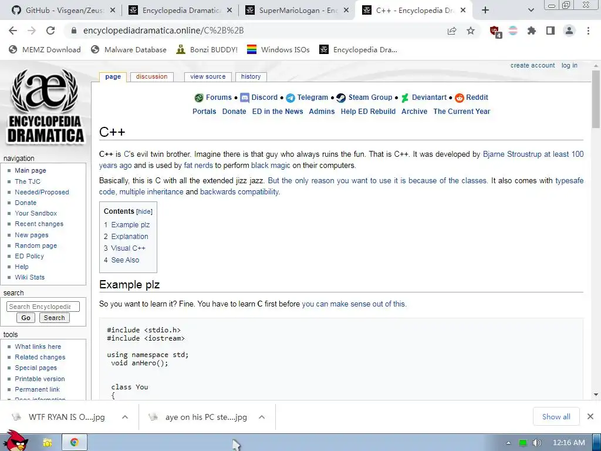Viewport: 601px width, 451px height.
Task: Open a new tab with the plus button
Action: pyautogui.click(x=485, y=11)
